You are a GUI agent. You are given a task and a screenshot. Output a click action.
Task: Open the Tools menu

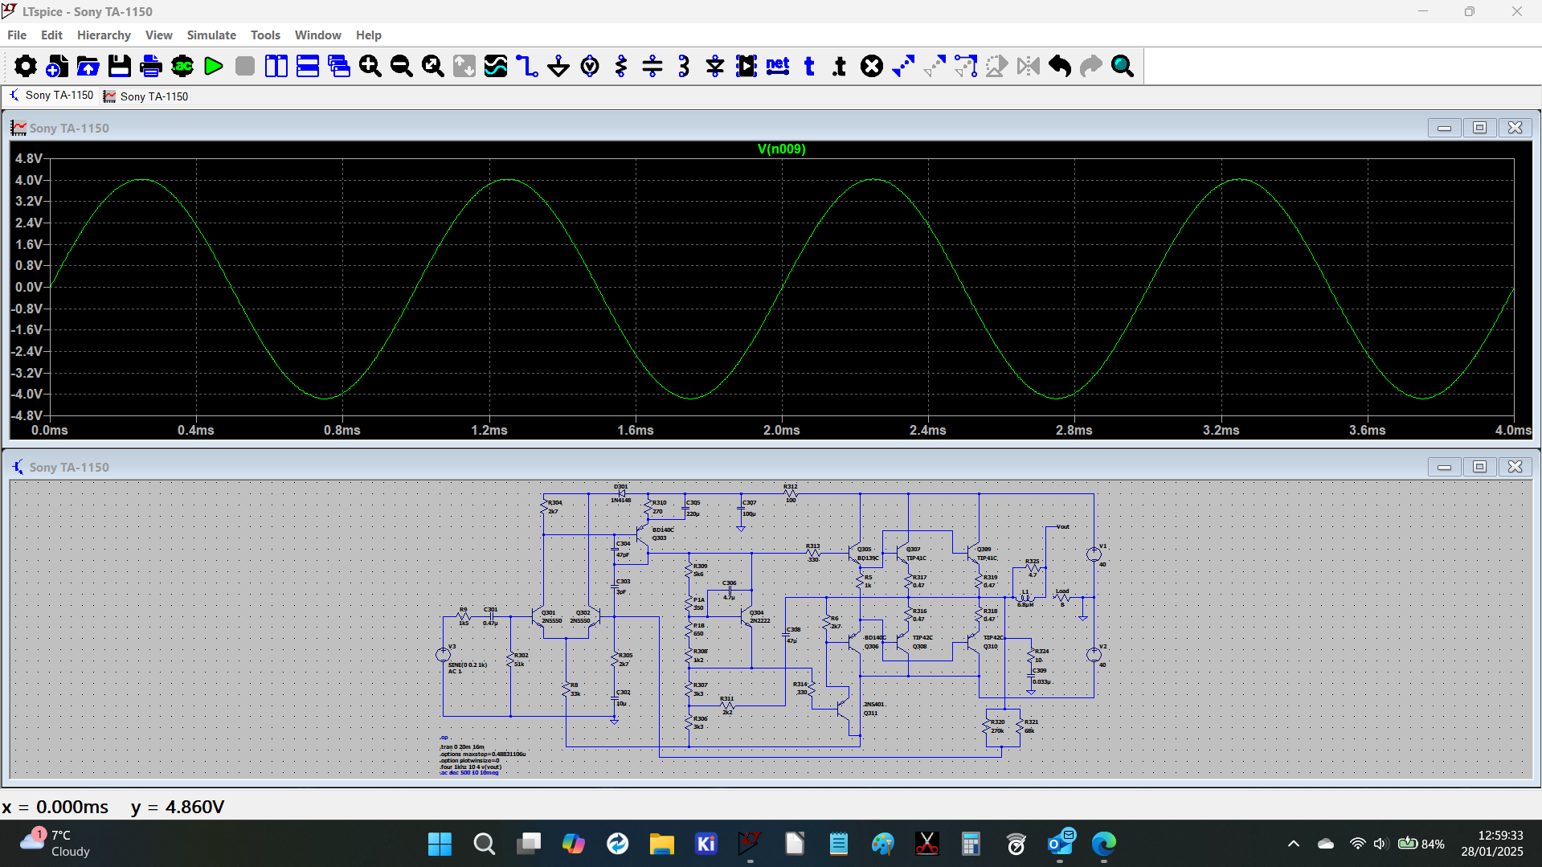[265, 35]
